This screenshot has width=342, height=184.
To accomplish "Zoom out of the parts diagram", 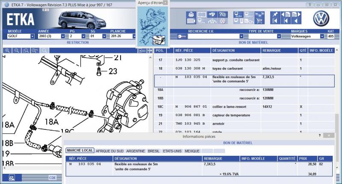I will pos(17,50).
